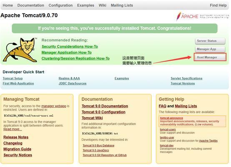Screen dimensions: 231x167
Task: Click the FAQ link under Getting Help
Action: 163,106
